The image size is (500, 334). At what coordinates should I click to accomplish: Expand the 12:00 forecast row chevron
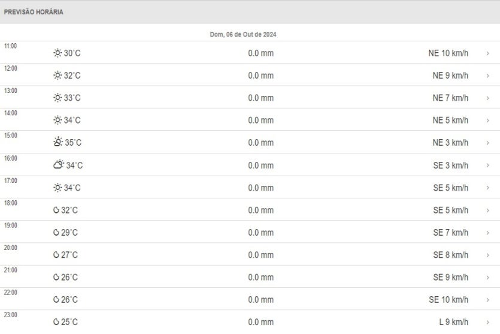tap(487, 76)
